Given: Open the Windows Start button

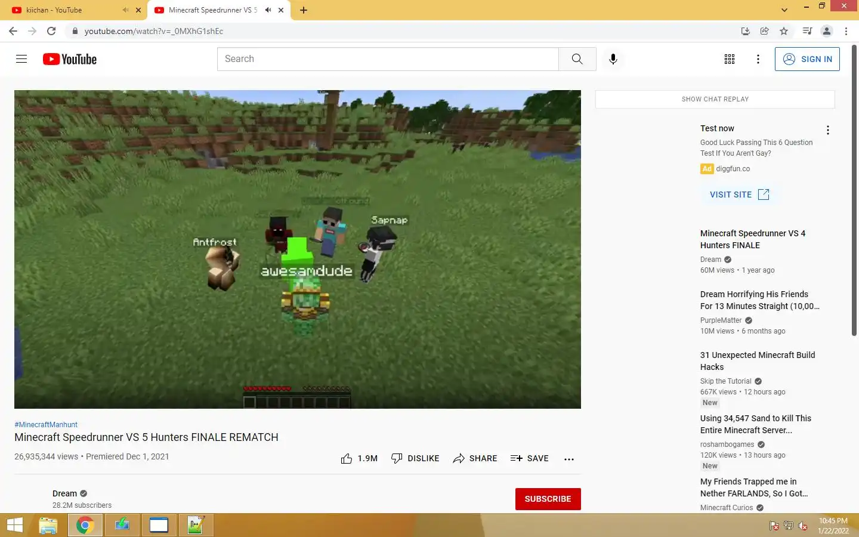Looking at the screenshot, I should tap(15, 526).
